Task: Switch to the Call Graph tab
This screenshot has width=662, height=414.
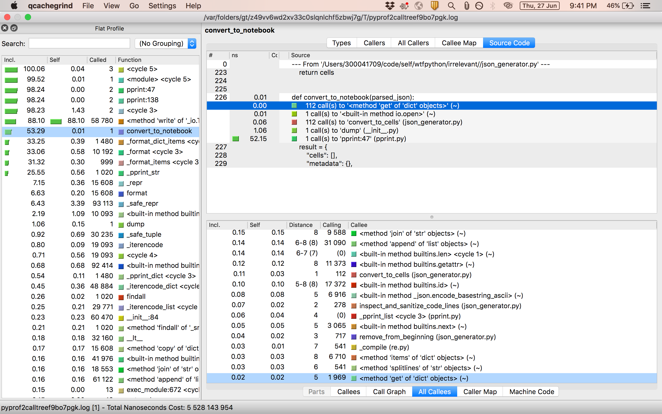Action: (x=389, y=391)
